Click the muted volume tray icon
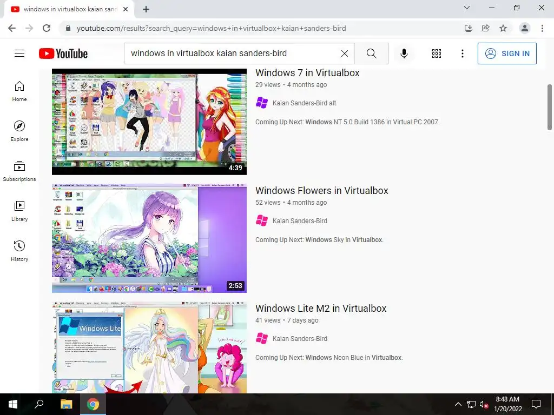The image size is (554, 415). 484,404
